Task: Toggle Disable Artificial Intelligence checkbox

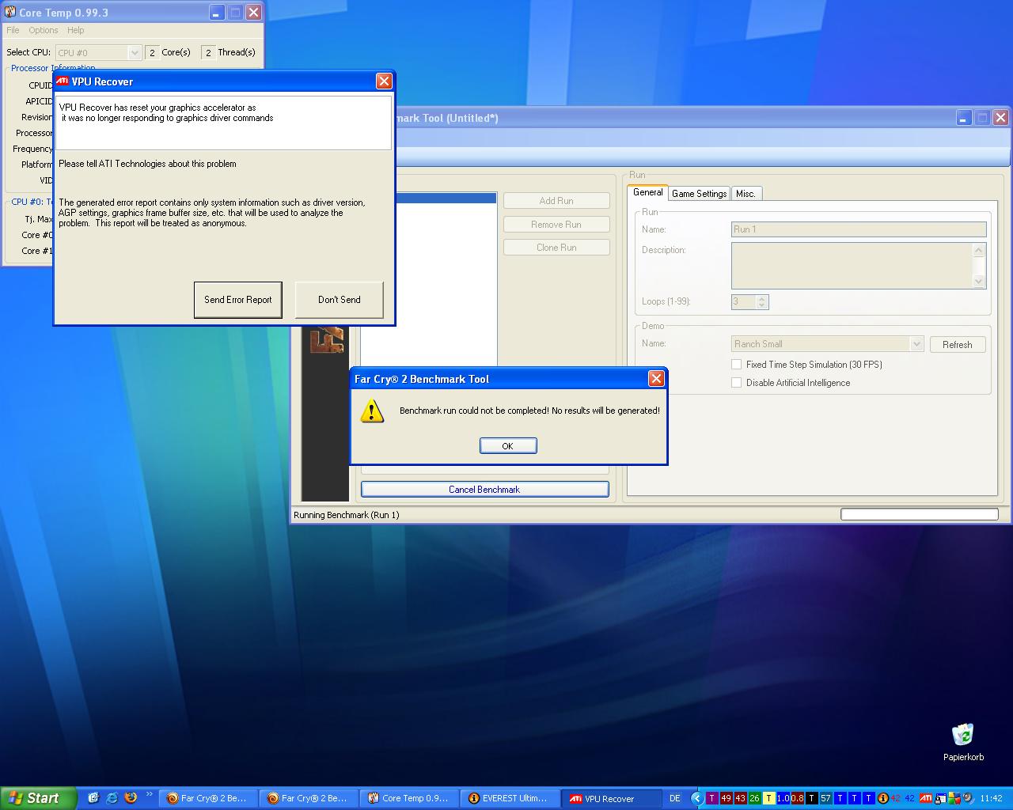Action: [737, 383]
